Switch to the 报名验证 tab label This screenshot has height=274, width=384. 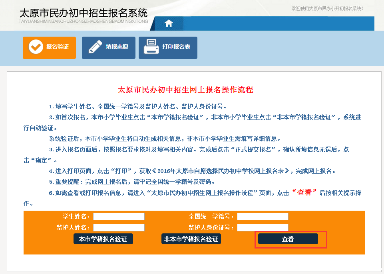pyautogui.click(x=58, y=47)
